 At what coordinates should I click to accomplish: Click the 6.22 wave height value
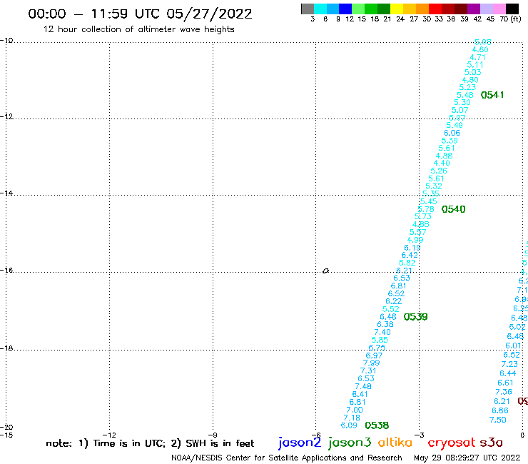coord(393,301)
